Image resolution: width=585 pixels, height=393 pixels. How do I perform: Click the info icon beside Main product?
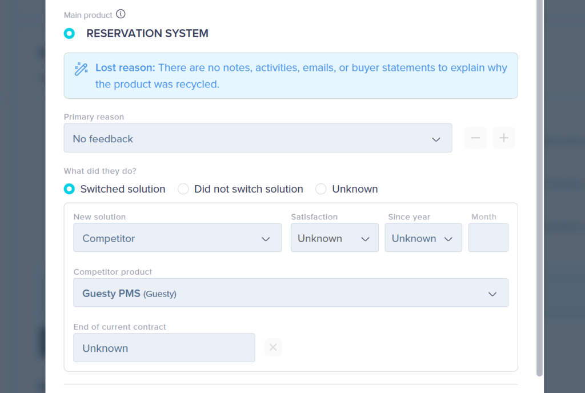[121, 14]
